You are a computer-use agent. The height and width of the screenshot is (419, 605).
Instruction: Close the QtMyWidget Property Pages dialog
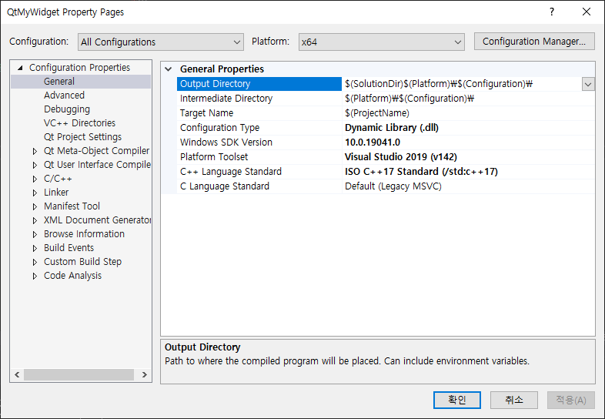587,12
